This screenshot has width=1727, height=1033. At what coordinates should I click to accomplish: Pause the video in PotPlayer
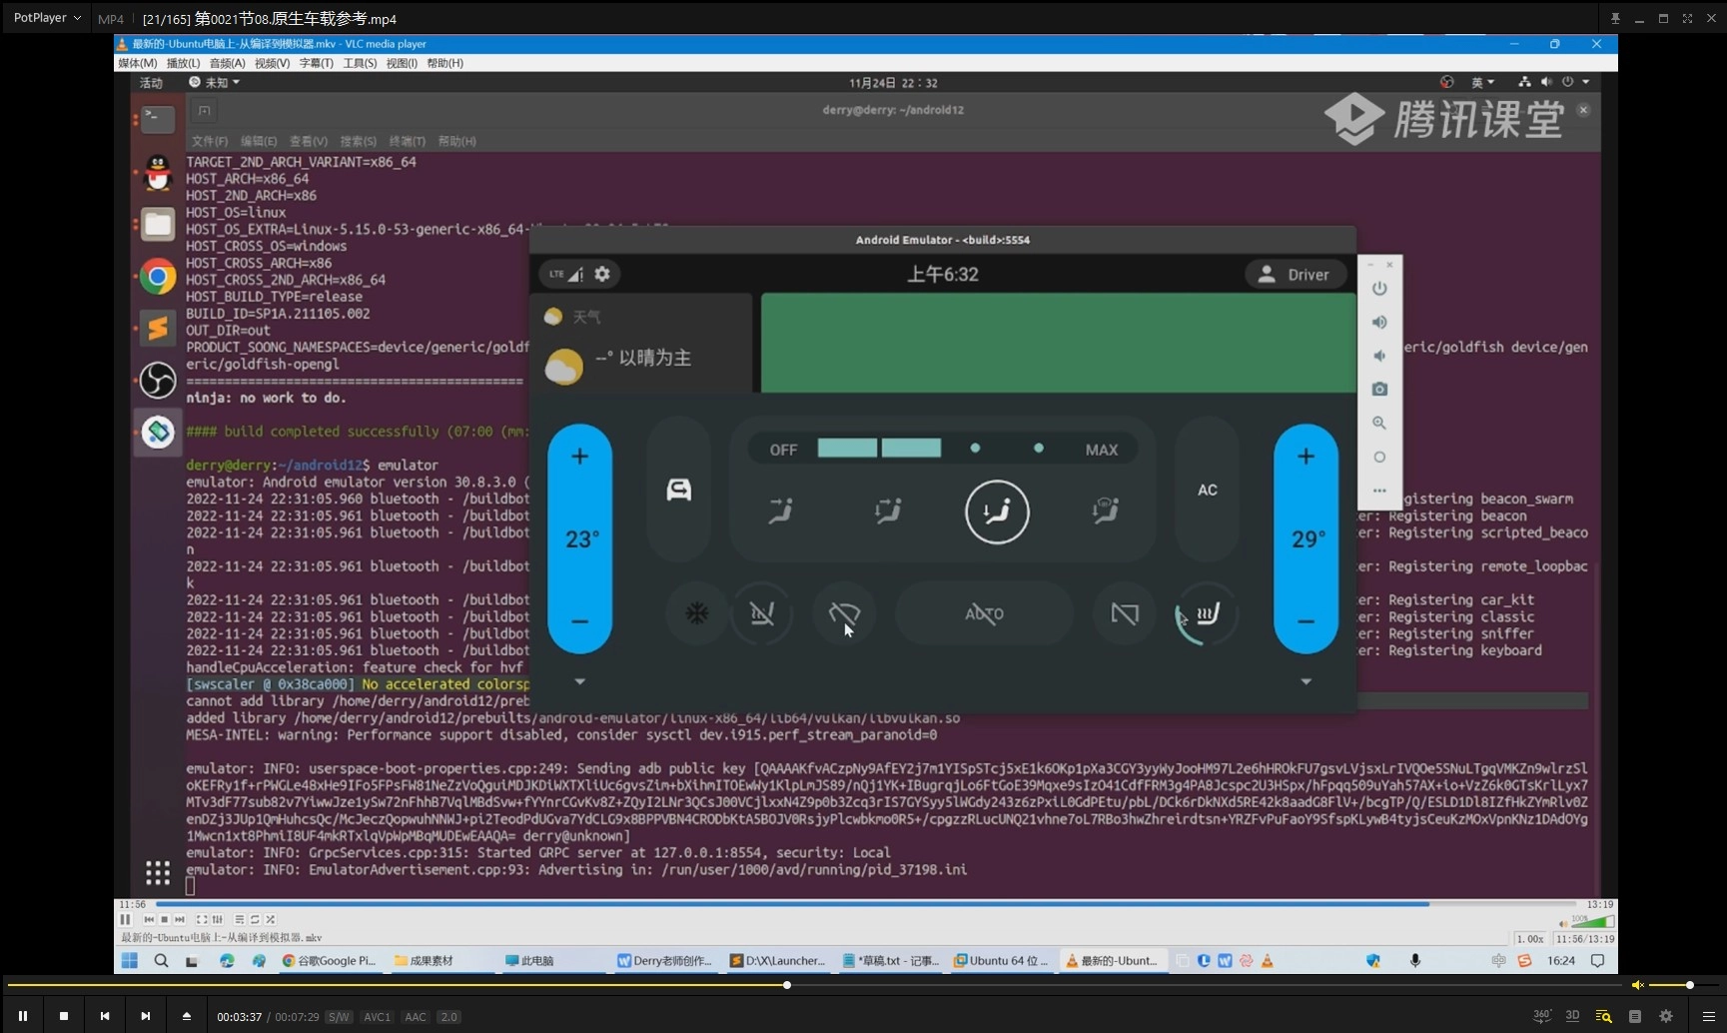[23, 1016]
